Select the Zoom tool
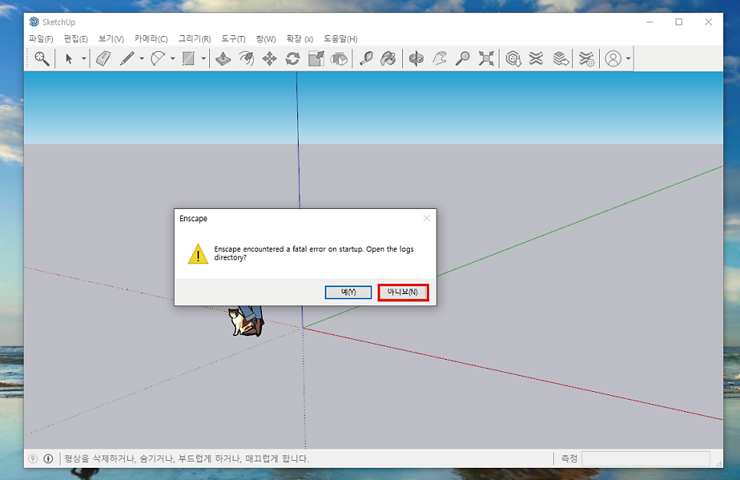Image resolution: width=740 pixels, height=480 pixels. [463, 58]
